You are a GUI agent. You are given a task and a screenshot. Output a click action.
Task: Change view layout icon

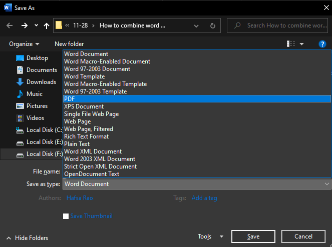click(291, 44)
